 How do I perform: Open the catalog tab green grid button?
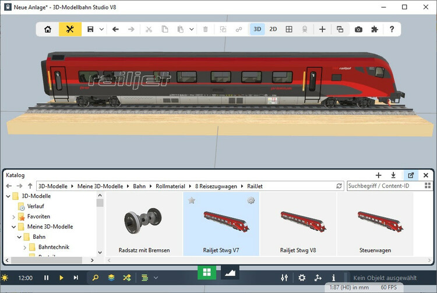[207, 273]
